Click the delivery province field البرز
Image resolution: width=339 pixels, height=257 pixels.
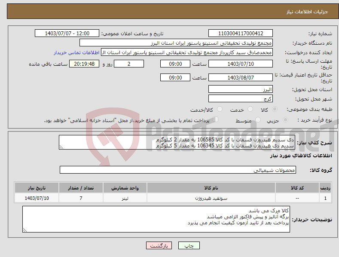click(x=241, y=89)
